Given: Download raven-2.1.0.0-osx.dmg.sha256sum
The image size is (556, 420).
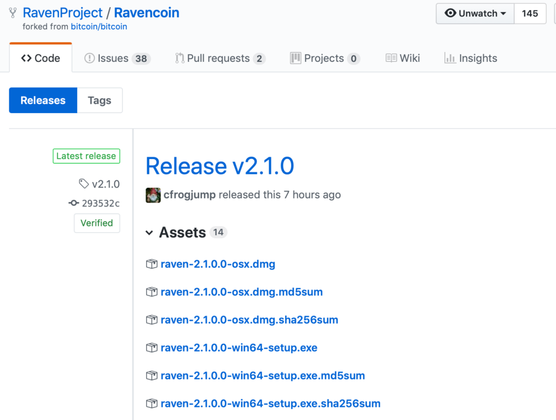Looking at the screenshot, I should (x=249, y=319).
